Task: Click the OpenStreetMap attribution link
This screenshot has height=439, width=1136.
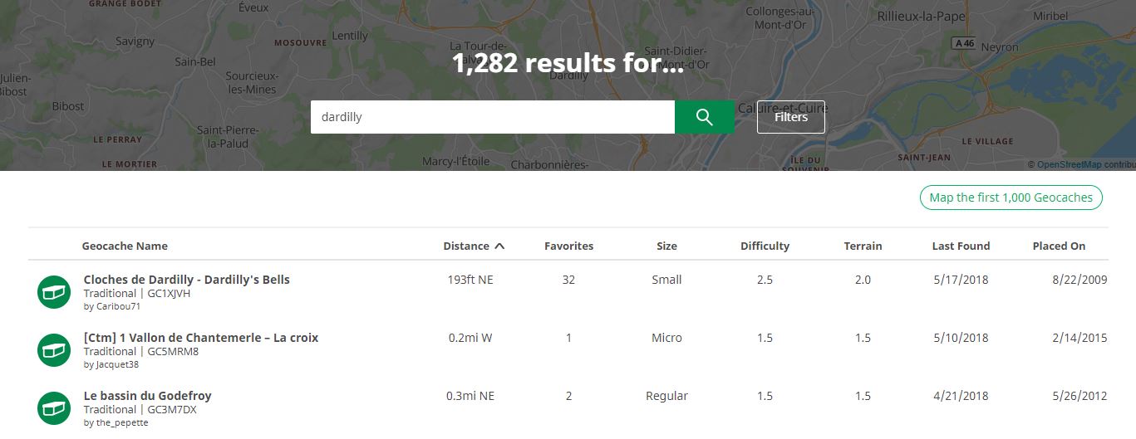Action: click(x=1069, y=164)
